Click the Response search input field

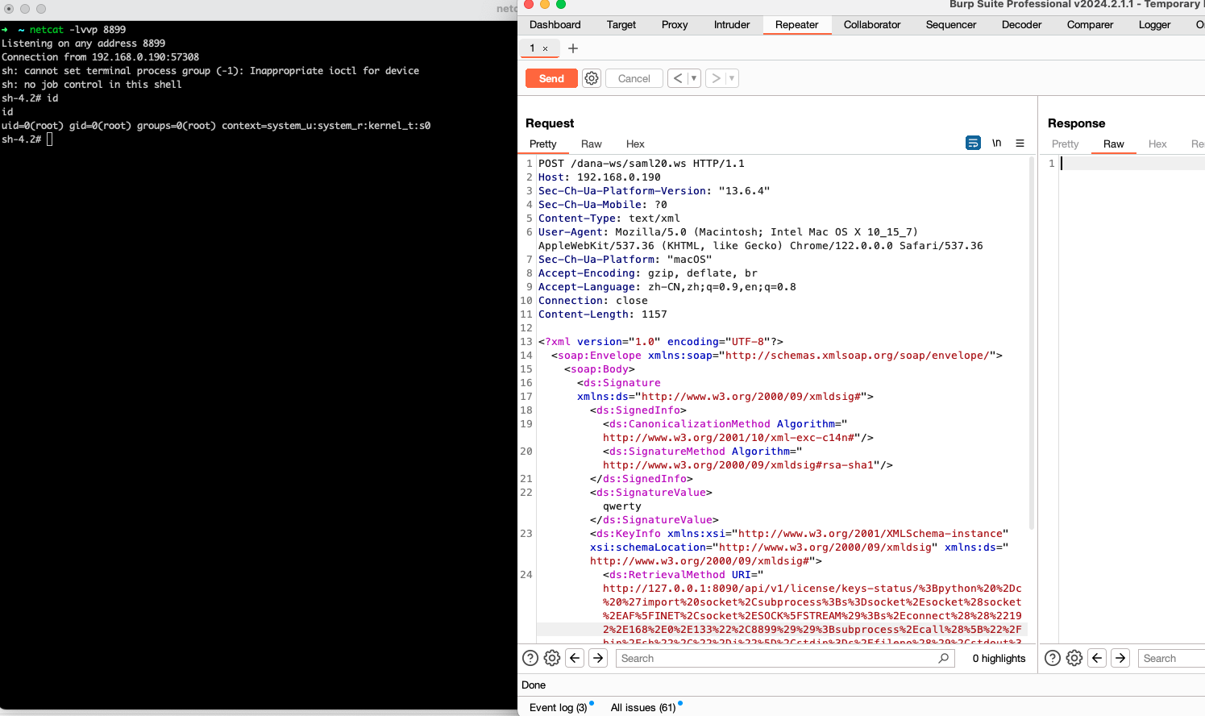coord(1171,658)
